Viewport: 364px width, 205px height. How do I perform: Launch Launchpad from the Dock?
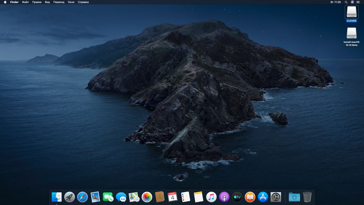tap(69, 197)
